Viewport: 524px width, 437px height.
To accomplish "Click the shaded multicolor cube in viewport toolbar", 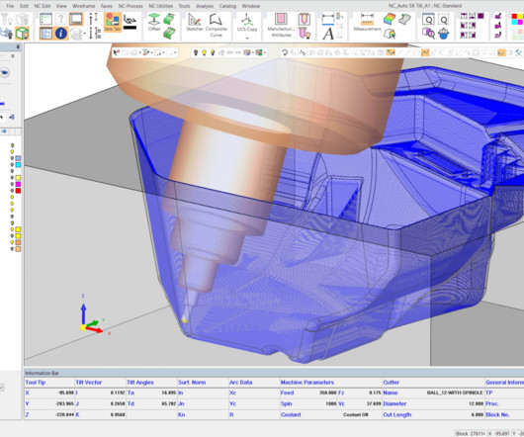I will pos(246,52).
